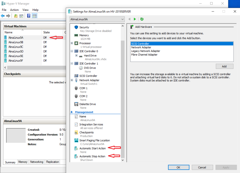Sort virtual machines by Name column header
The height and width of the screenshot is (173, 240).
click(22, 32)
